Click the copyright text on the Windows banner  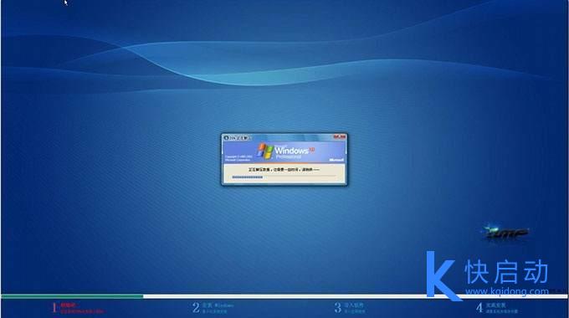point(238,158)
